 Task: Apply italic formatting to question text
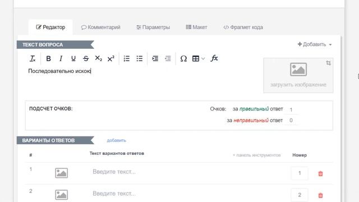tap(61, 58)
